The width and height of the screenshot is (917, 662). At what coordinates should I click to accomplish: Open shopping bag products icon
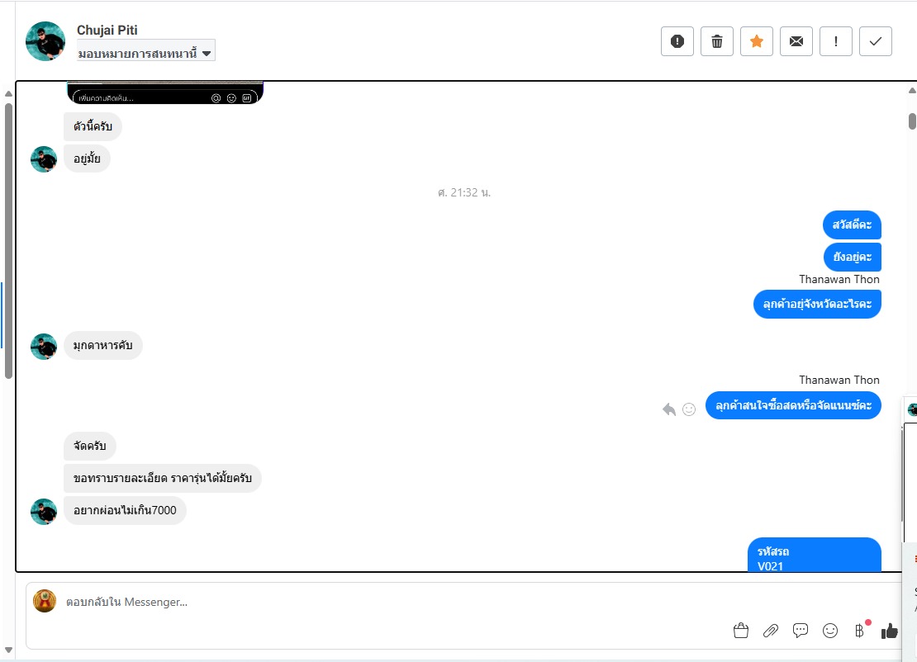741,631
